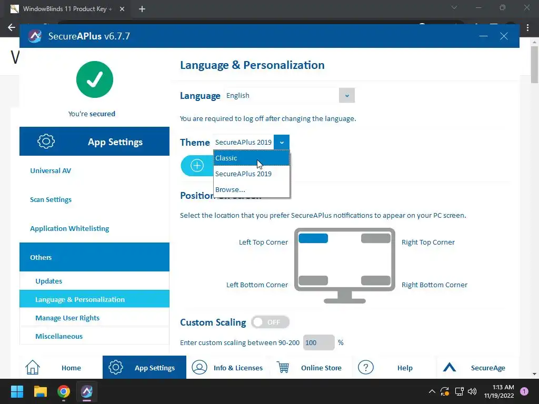Turn on the Custom Scaling toggle
The image size is (539, 404).
click(270, 322)
